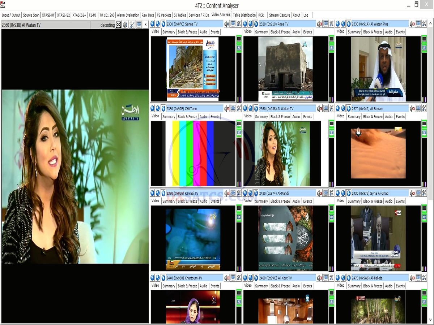Unmute Al Watan Plus speaker
This screenshot has width=434, height=325.
(412, 24)
